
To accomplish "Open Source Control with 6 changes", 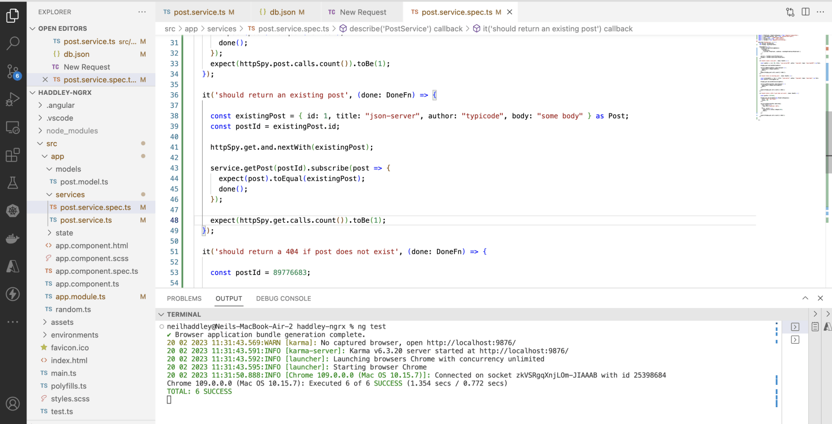I will pyautogui.click(x=13, y=72).
